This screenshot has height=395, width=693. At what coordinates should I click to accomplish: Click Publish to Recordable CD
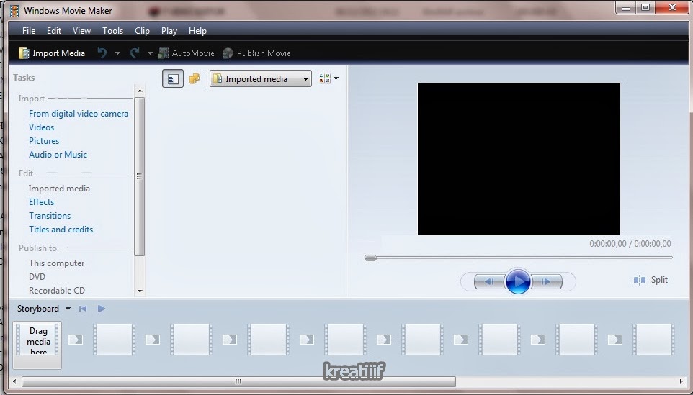click(57, 291)
